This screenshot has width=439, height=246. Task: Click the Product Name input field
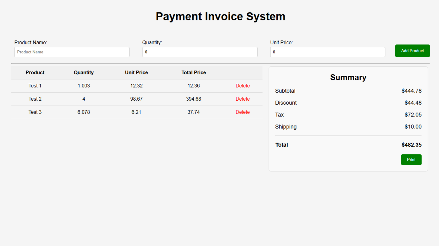tap(72, 52)
